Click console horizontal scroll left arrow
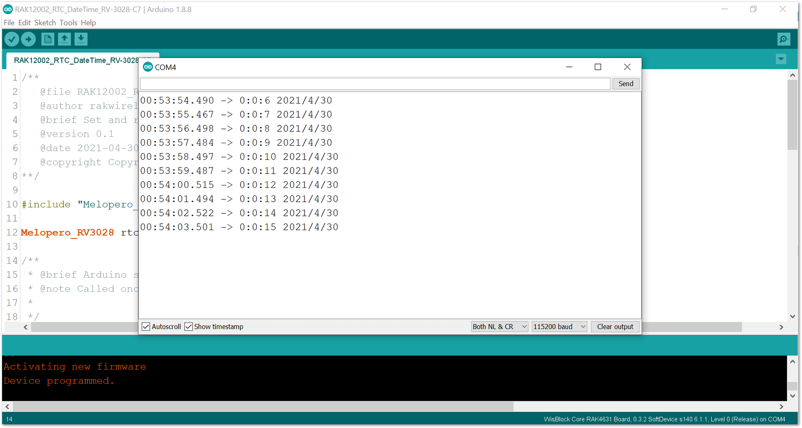802x428 pixels. pyautogui.click(x=7, y=406)
